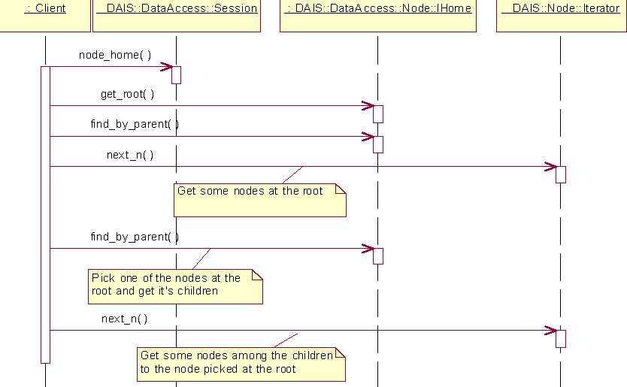Select the Client's long activation bar
Viewport: 627px width, 387px height.
(46, 215)
